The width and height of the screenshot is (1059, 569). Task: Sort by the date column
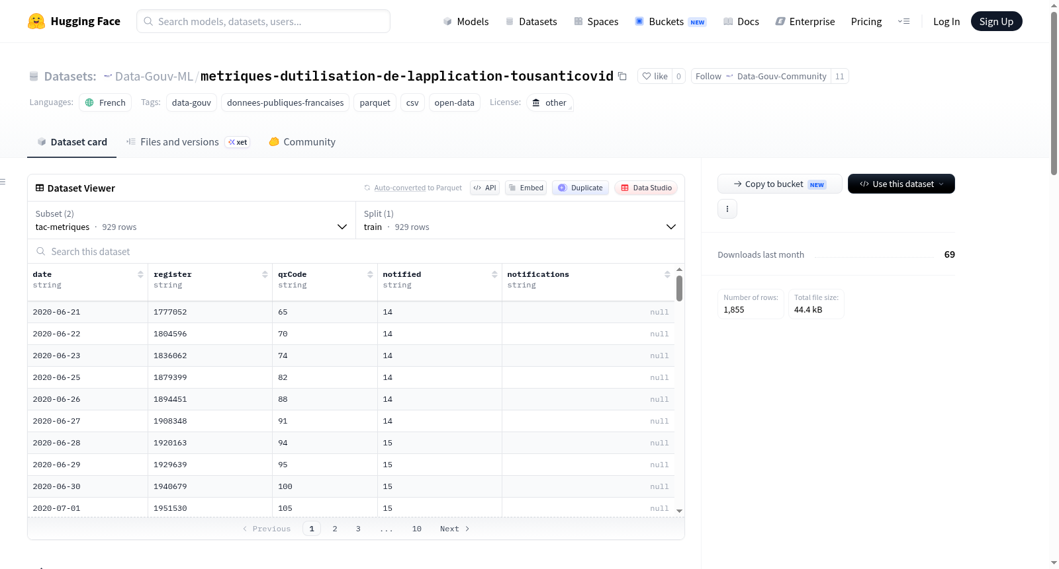coord(140,274)
